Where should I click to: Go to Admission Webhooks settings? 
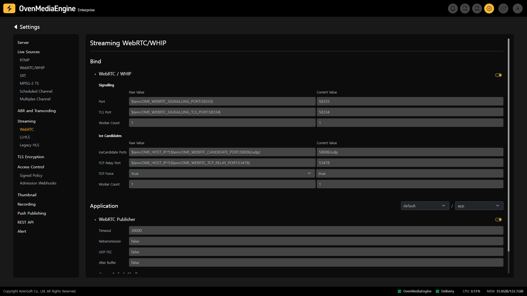click(38, 183)
